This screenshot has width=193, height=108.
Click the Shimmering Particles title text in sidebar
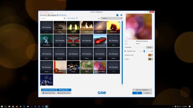click(x=142, y=41)
